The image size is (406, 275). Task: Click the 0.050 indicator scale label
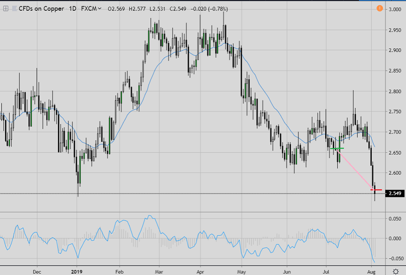click(395, 219)
